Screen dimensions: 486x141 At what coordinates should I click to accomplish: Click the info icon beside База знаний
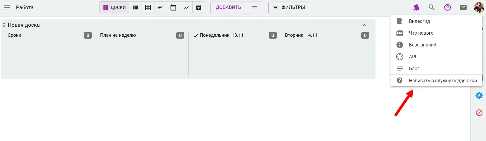point(400,45)
